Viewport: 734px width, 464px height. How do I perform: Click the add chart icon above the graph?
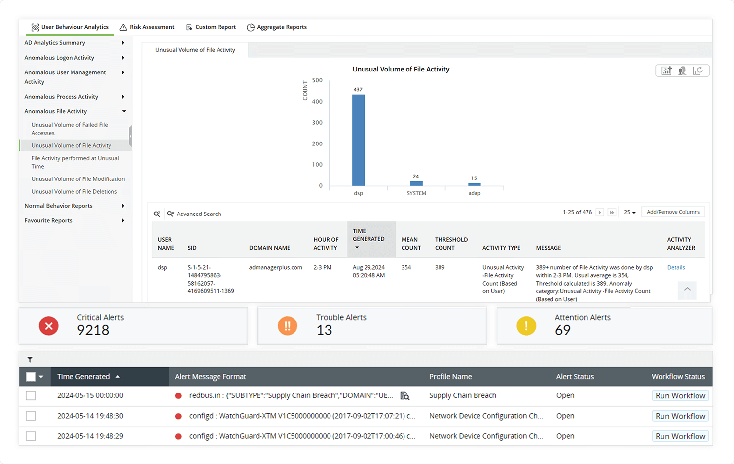(x=666, y=71)
